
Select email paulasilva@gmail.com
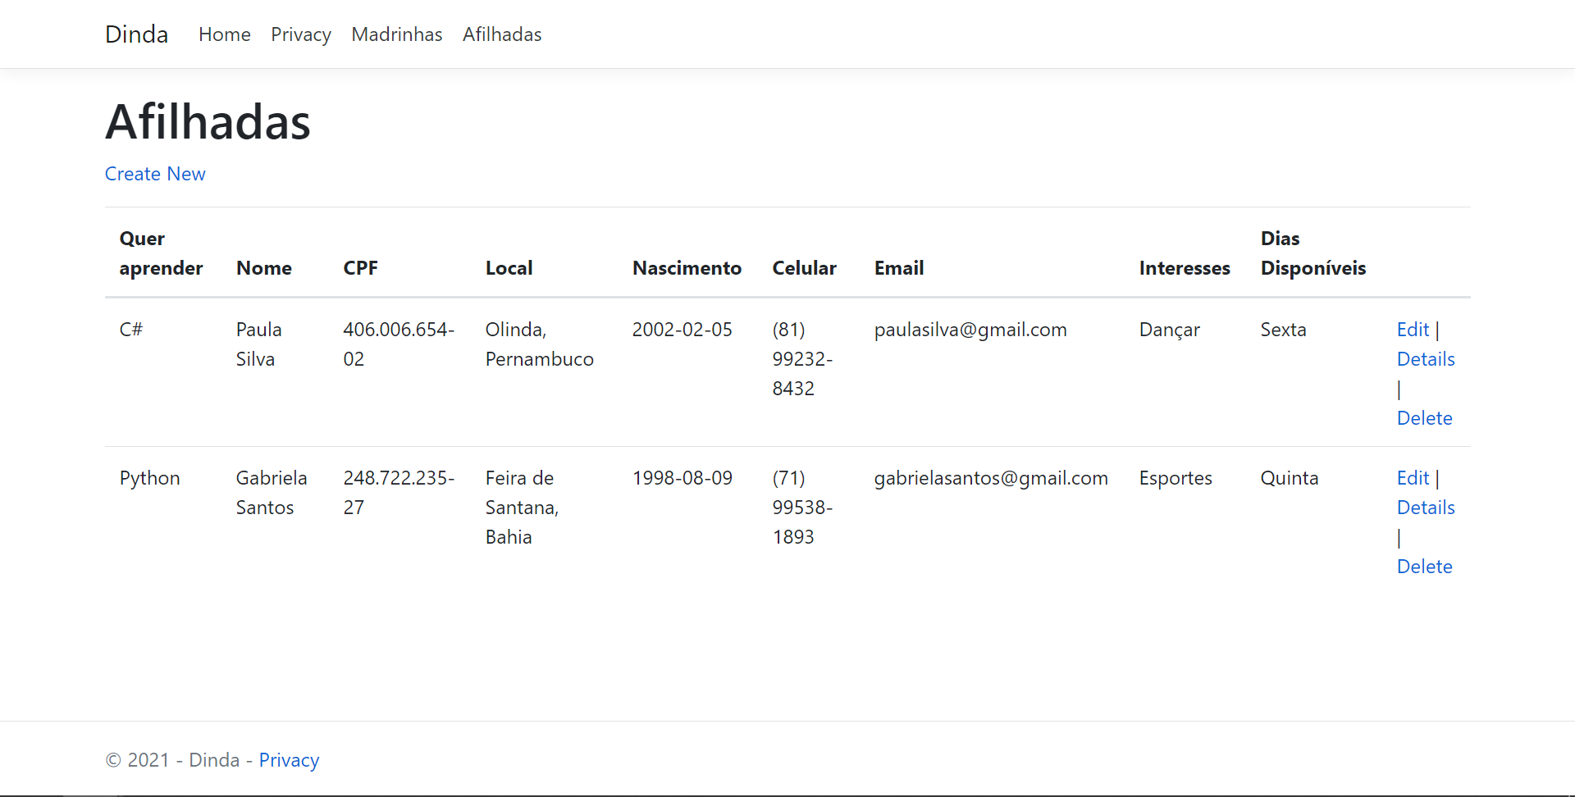tap(970, 330)
